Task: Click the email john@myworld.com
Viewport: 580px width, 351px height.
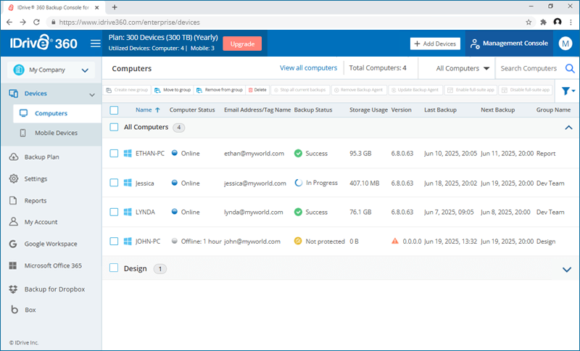Action: 252,241
